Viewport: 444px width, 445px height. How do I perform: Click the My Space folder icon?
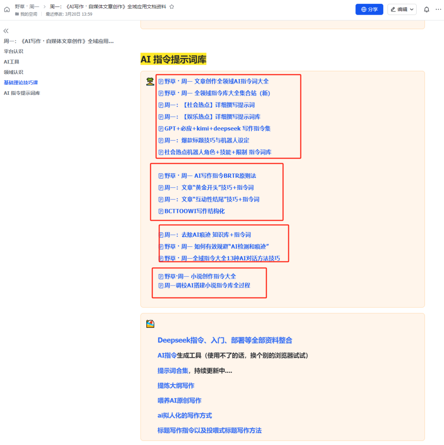pyautogui.click(x=17, y=14)
